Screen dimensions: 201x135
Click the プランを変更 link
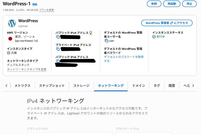coord(46,10)
